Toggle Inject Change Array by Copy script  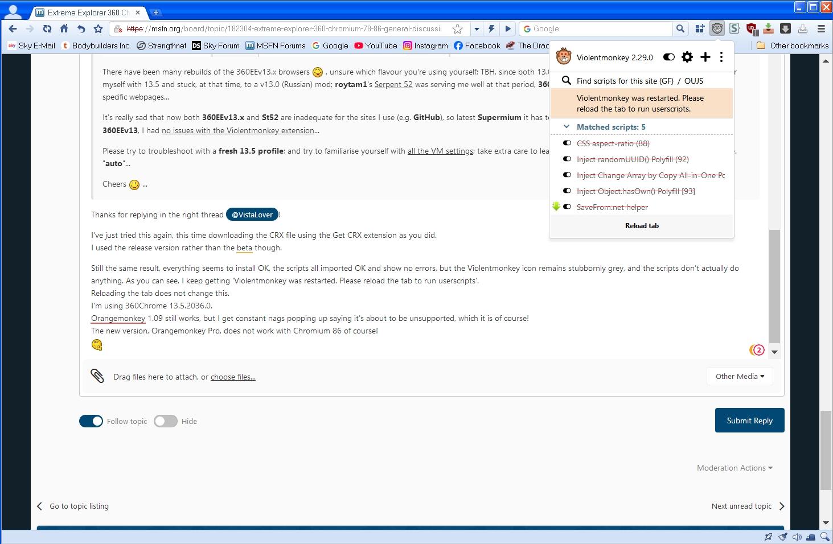[x=567, y=175]
